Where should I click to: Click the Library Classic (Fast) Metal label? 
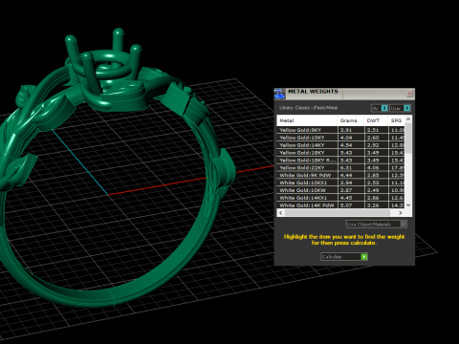(308, 108)
